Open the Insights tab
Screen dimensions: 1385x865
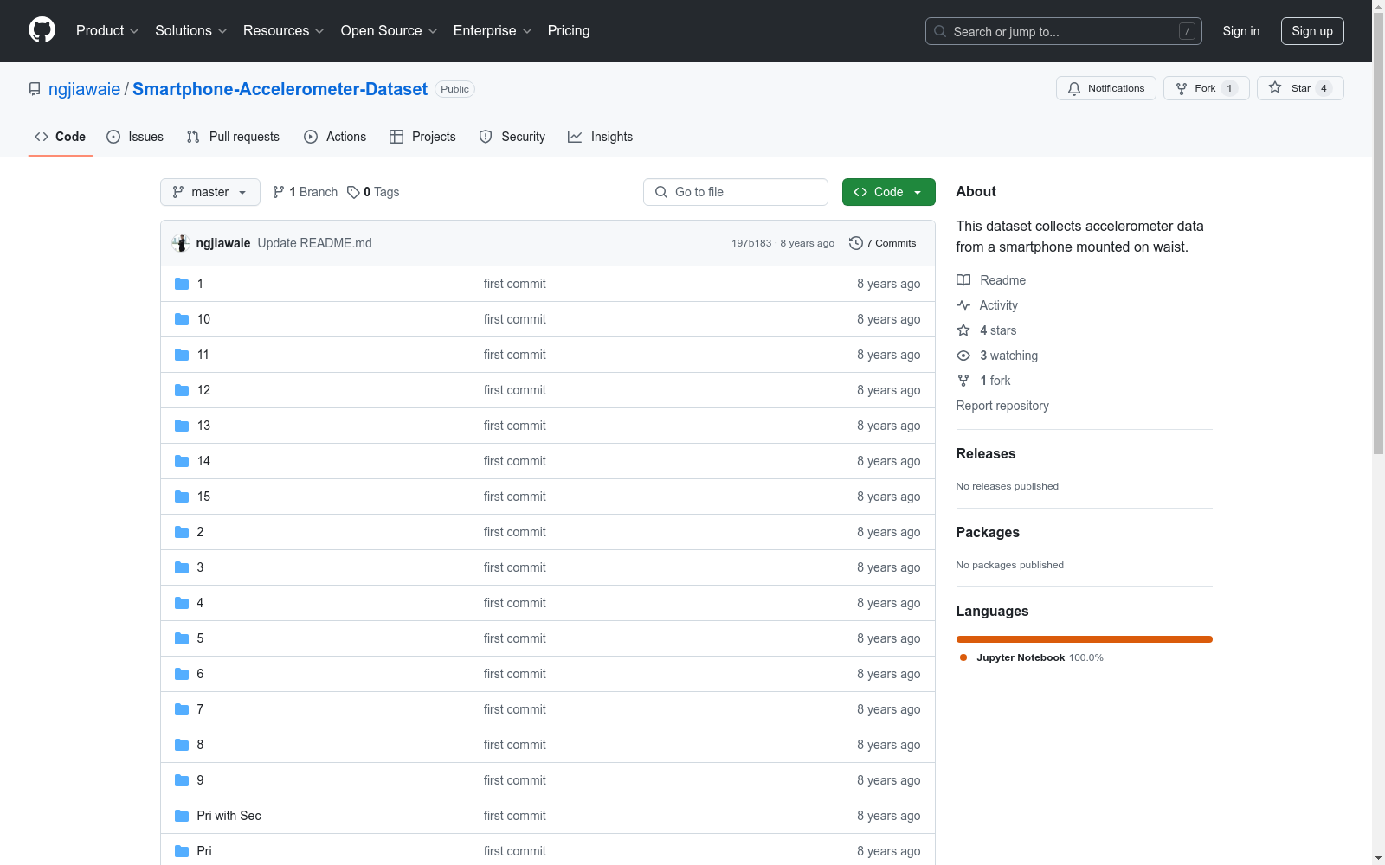click(601, 137)
